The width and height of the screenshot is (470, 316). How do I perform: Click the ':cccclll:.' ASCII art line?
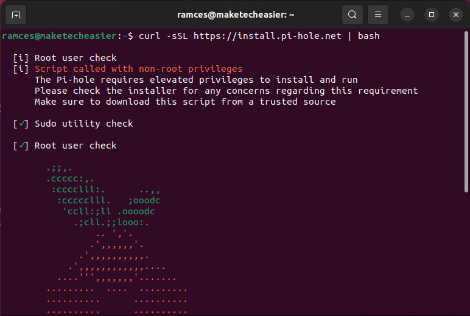coord(79,190)
